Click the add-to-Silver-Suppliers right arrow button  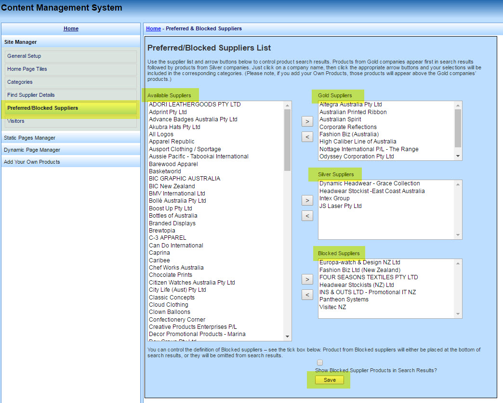[307, 200]
